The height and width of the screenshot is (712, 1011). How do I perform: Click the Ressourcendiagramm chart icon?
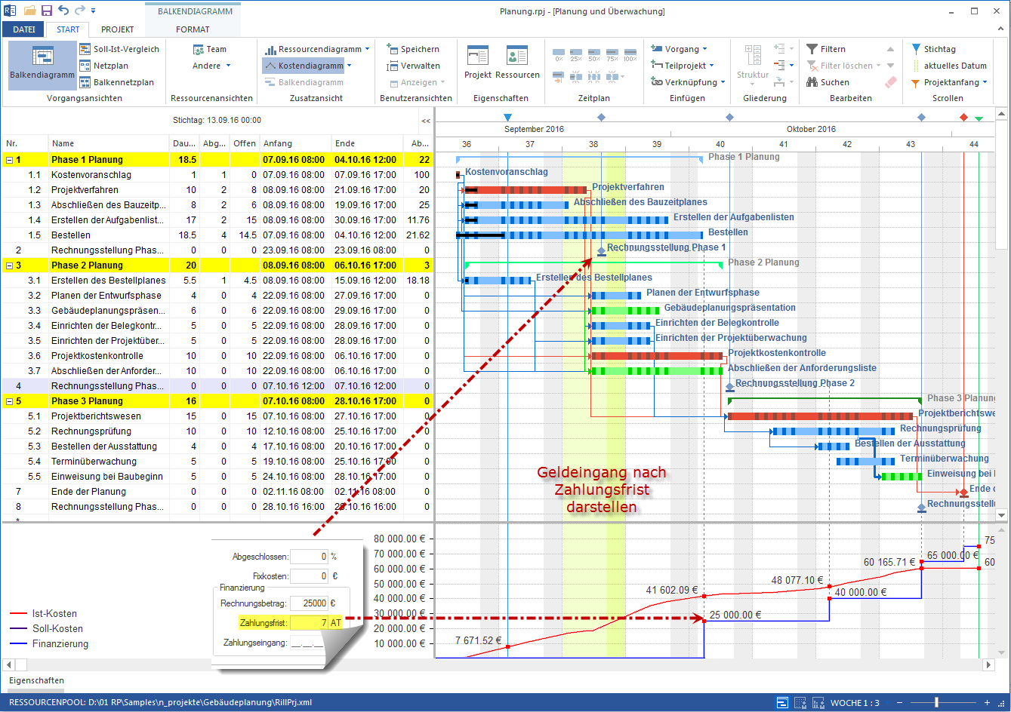click(270, 49)
